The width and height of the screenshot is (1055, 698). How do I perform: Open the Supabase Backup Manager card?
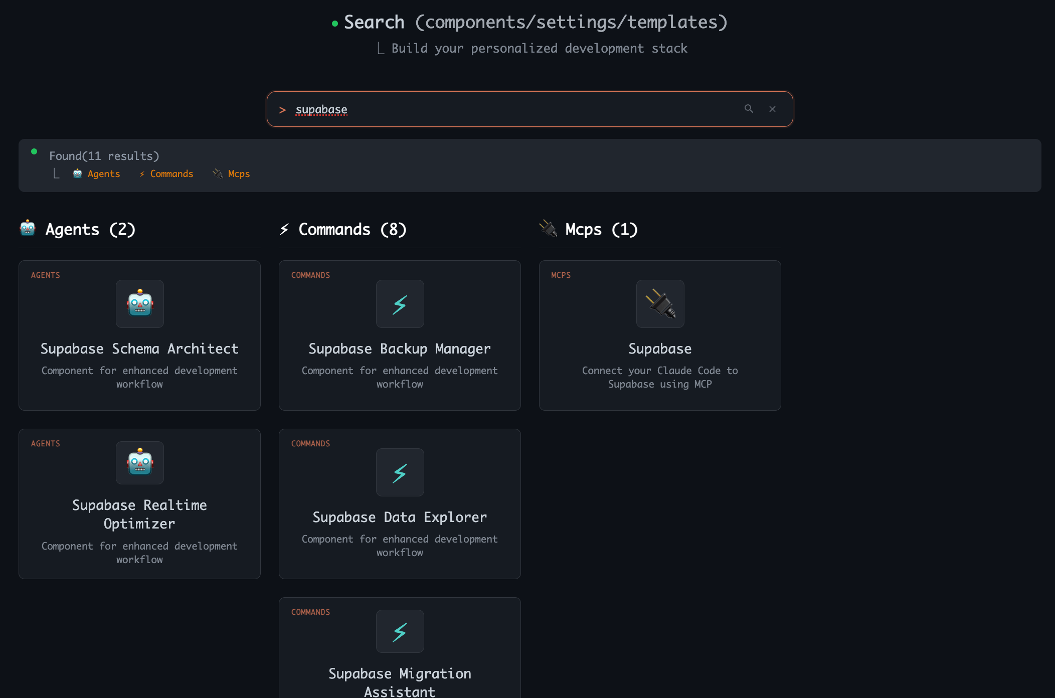point(400,336)
